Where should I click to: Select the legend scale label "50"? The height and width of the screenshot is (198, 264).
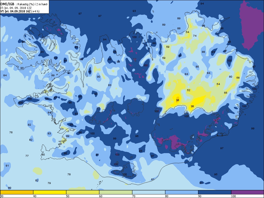click(68, 196)
